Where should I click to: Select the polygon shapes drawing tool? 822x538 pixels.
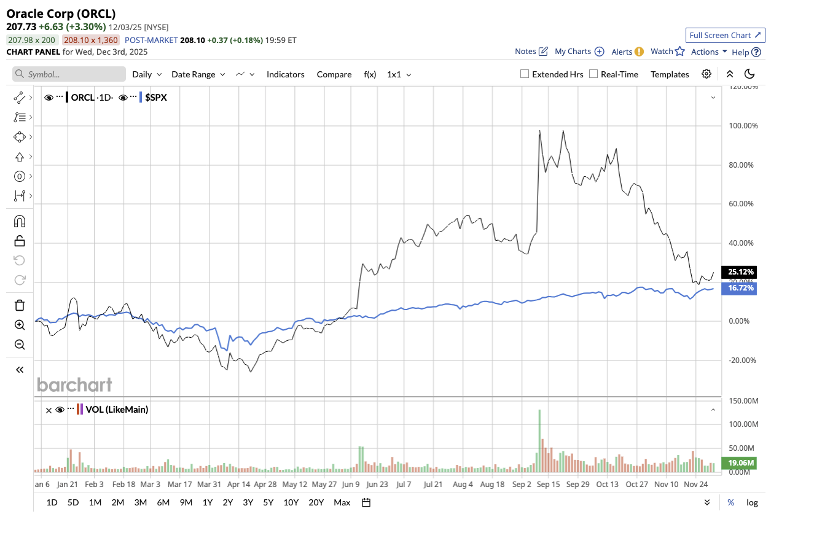click(x=20, y=137)
